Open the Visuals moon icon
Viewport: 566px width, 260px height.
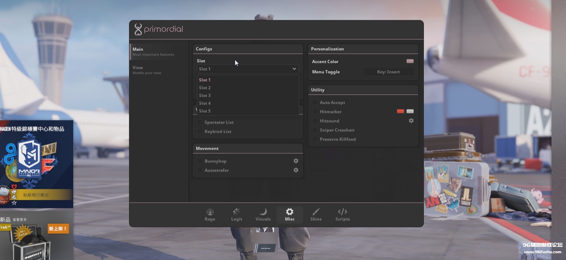263,212
